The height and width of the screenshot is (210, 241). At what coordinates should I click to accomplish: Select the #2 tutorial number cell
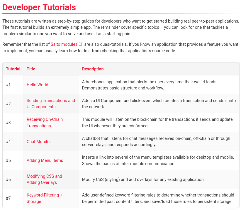[13, 104]
